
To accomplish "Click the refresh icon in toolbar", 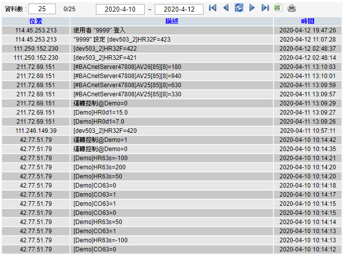I will (238, 8).
